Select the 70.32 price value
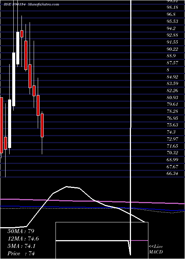The image size is (185, 259). [172, 152]
